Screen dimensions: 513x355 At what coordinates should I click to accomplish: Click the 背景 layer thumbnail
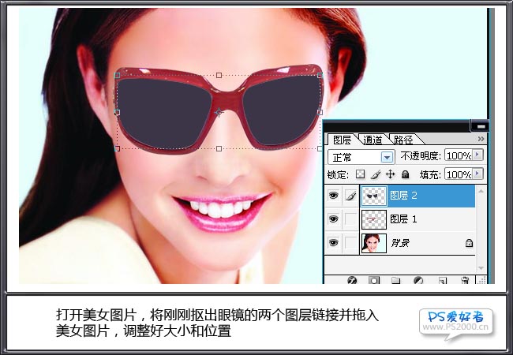373,243
